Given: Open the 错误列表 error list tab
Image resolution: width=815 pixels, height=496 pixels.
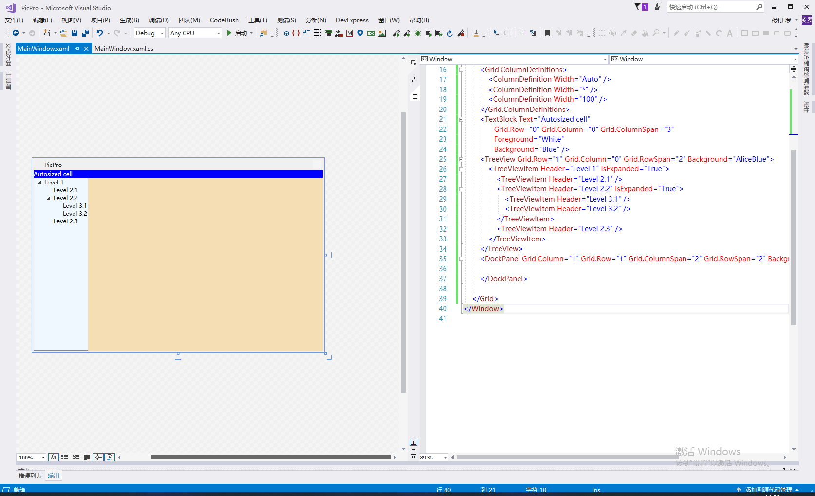Looking at the screenshot, I should point(30,476).
